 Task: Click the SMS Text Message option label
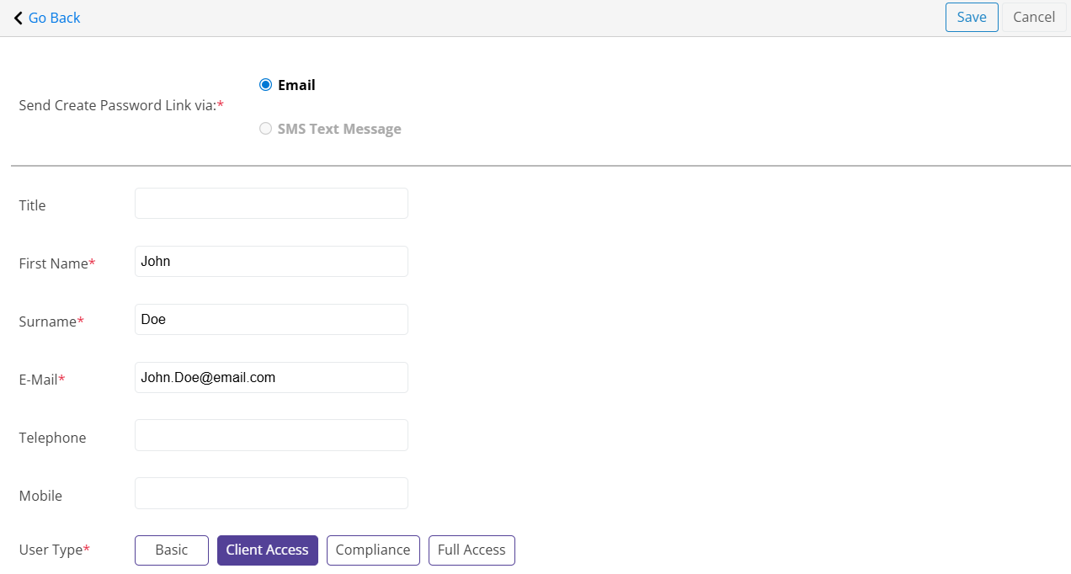coord(339,129)
